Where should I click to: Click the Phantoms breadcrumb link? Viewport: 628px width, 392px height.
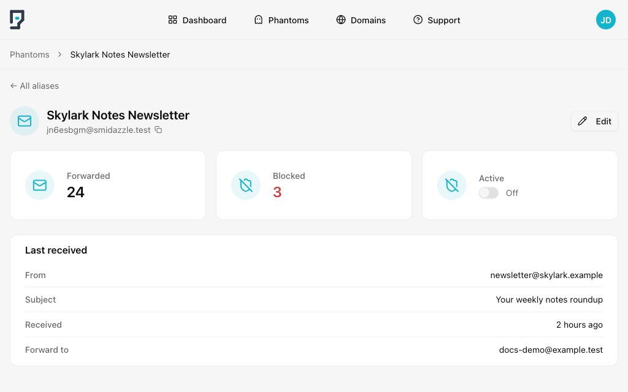(x=29, y=55)
